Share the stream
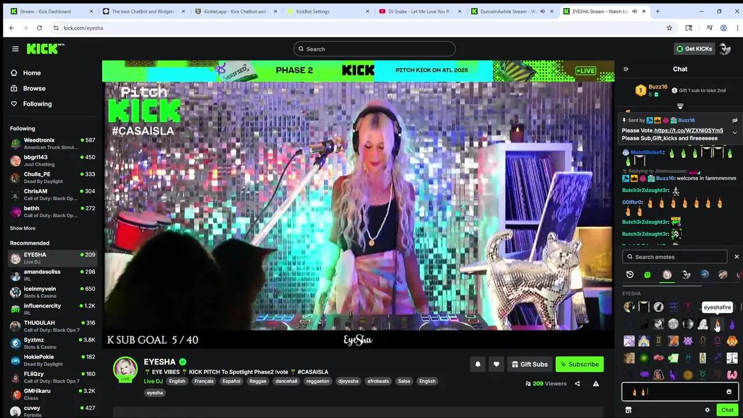743x418 pixels. (577, 384)
